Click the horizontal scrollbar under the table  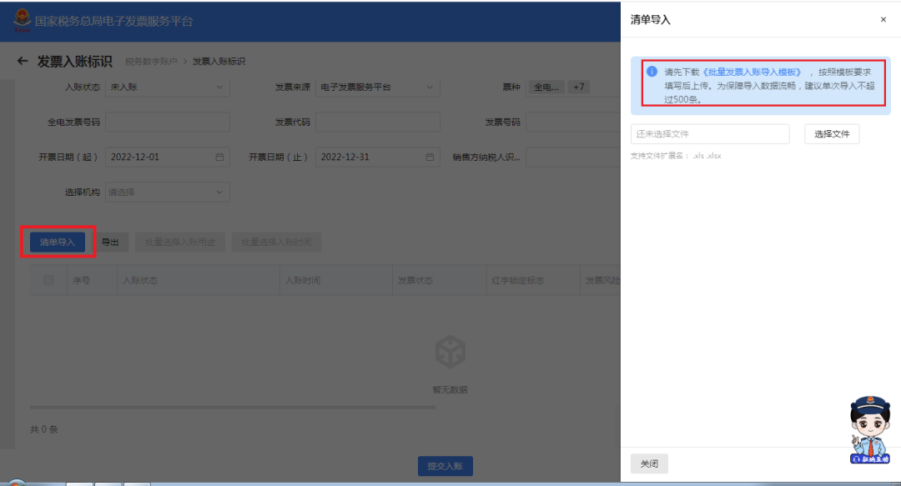(x=233, y=408)
